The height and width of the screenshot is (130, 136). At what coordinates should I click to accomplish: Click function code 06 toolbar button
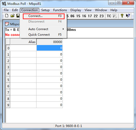[72, 16]
